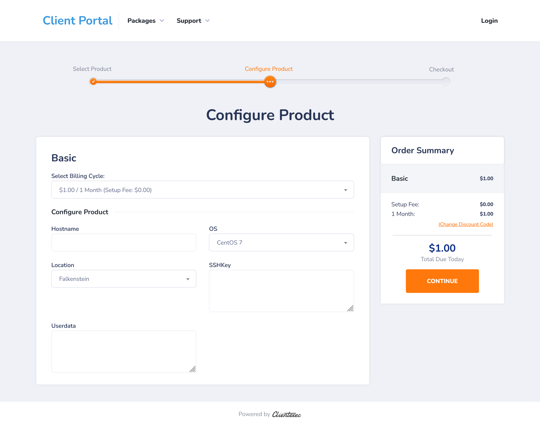Click the Change Discount Code link
The height and width of the screenshot is (427, 540).
coord(465,224)
